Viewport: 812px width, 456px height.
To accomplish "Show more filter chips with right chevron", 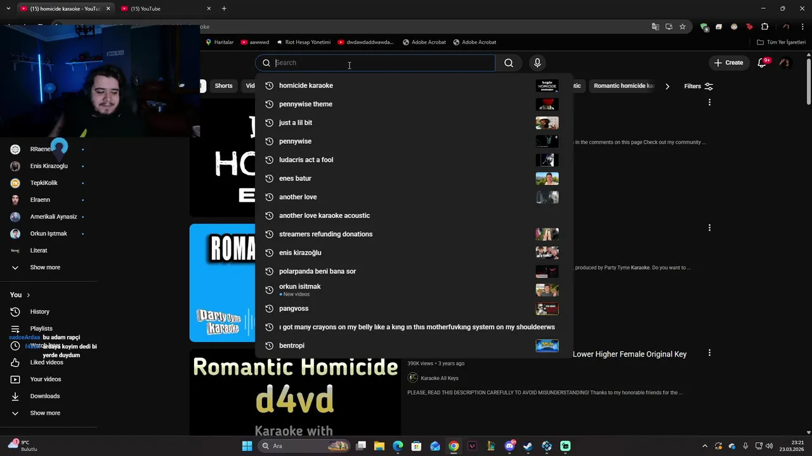I will pyautogui.click(x=667, y=86).
